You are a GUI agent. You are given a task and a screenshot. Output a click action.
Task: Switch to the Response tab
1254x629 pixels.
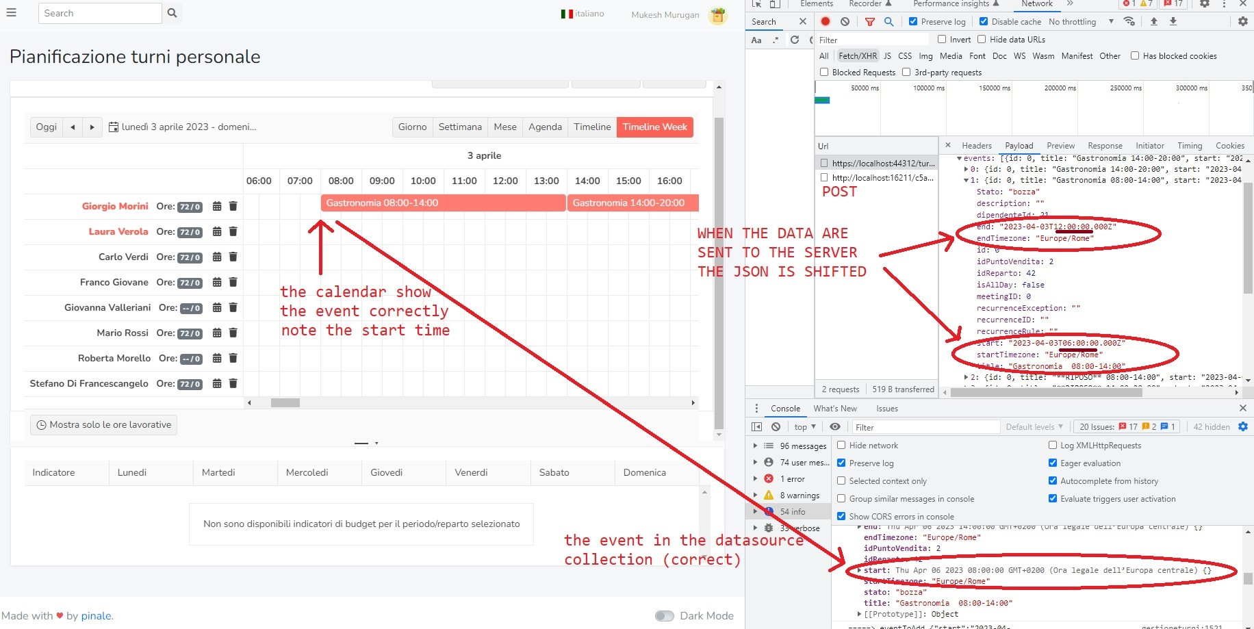(x=1105, y=145)
